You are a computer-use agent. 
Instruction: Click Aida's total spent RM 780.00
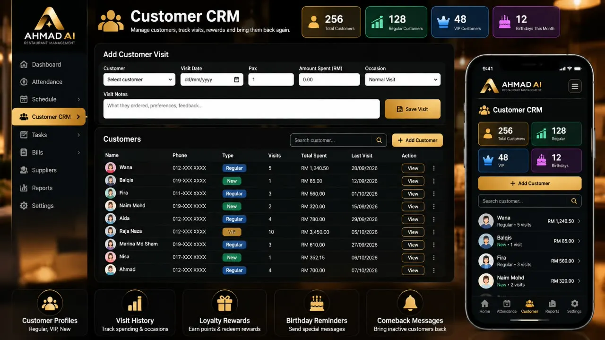click(x=313, y=219)
